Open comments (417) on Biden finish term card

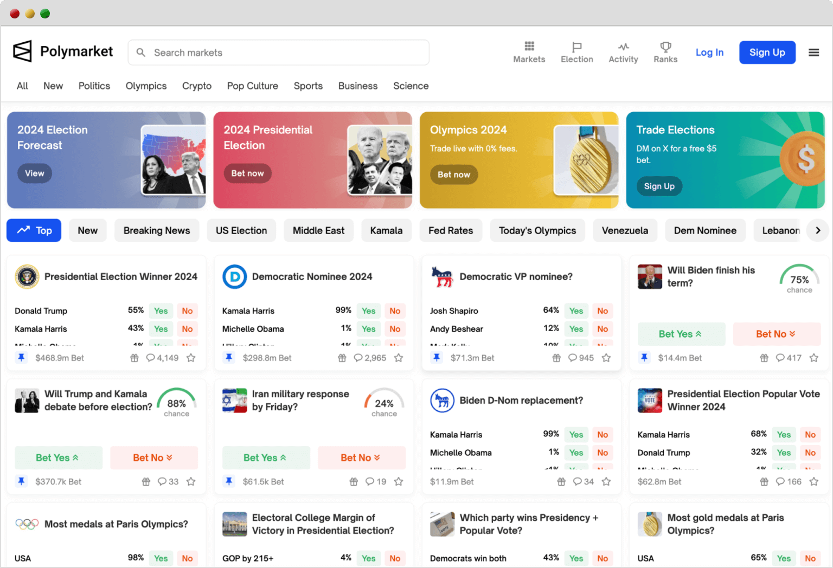(x=789, y=358)
